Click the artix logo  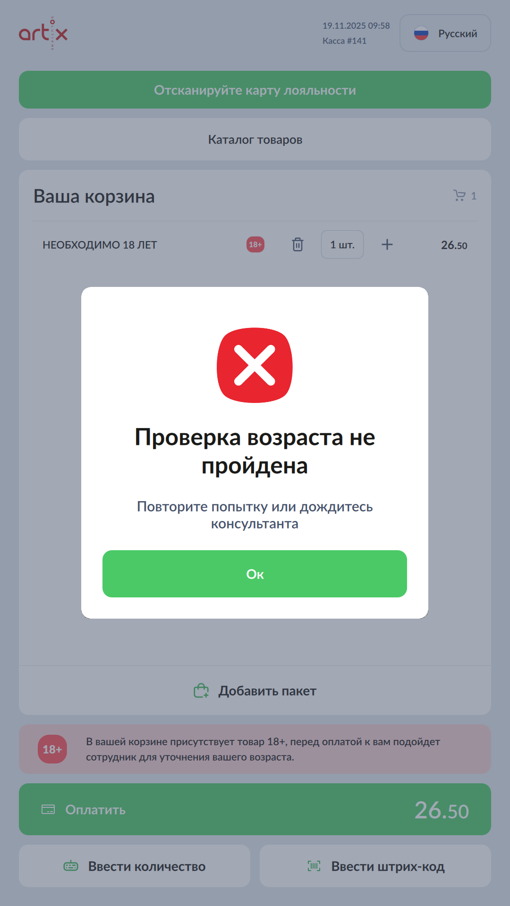coord(43,33)
